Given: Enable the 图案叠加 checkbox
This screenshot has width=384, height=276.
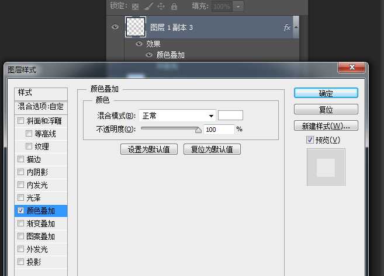Looking at the screenshot, I should click(x=21, y=236).
